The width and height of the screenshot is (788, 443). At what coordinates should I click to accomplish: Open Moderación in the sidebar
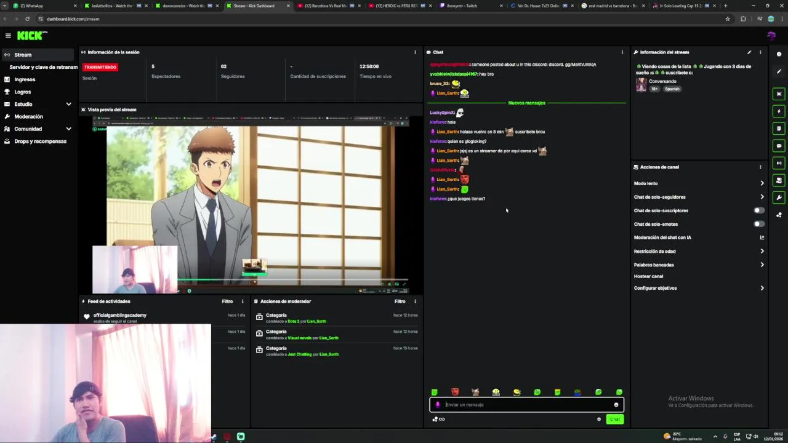pos(28,116)
